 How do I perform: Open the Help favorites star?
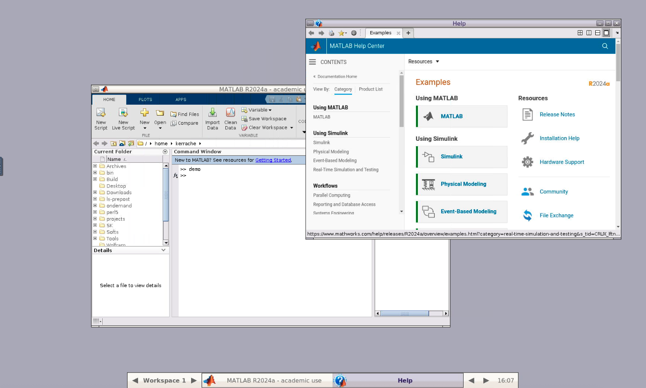click(x=341, y=33)
